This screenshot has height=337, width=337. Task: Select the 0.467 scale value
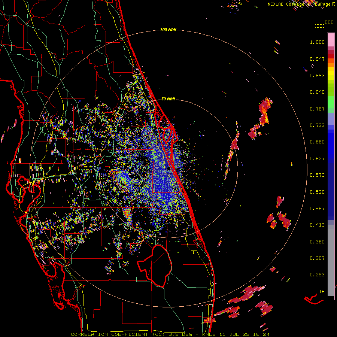pyautogui.click(x=317, y=209)
